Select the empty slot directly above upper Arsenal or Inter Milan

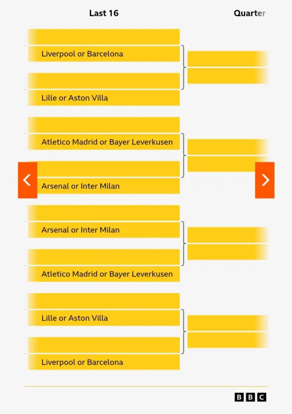[104, 169]
